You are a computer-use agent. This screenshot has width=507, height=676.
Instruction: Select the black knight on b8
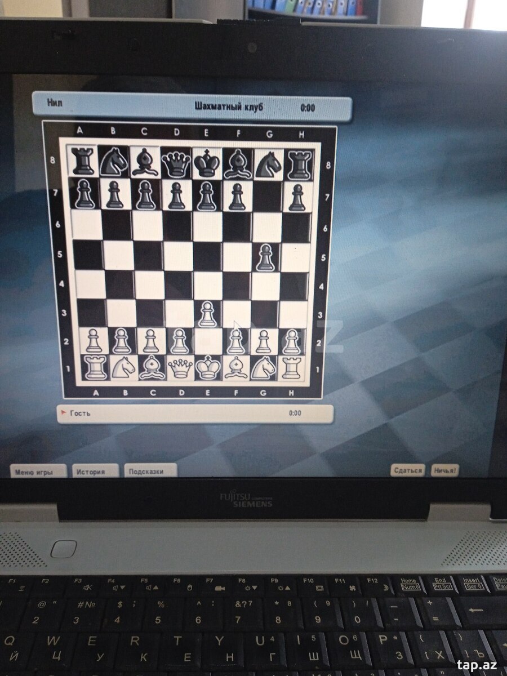114,162
